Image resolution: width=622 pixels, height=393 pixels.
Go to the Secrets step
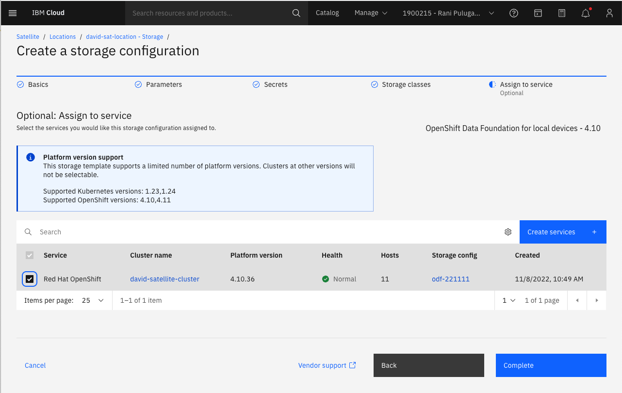click(270, 84)
